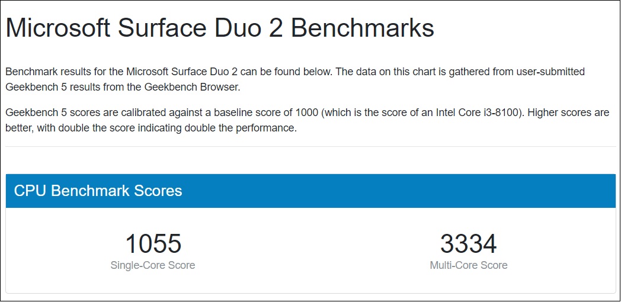Click the 1055 score value

pyautogui.click(x=153, y=244)
